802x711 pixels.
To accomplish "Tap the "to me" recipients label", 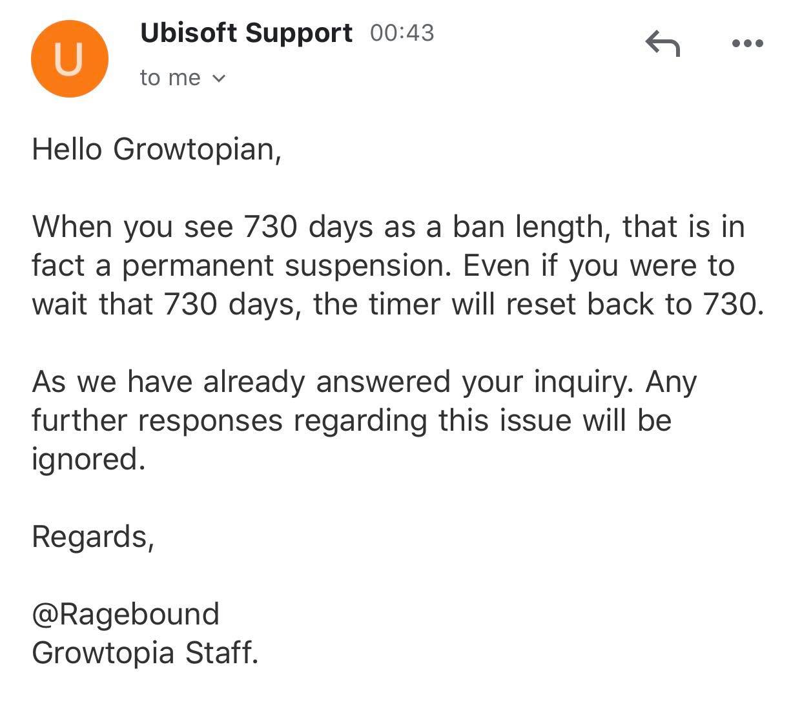I will (170, 78).
